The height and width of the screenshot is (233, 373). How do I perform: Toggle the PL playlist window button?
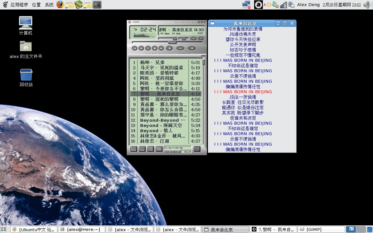click(201, 38)
